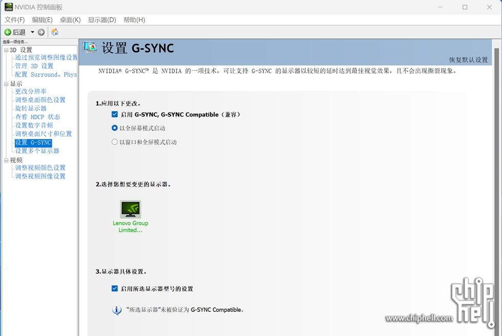Toggle 启用 G-SYNC, G-SYNC Compatible checkbox
Viewport: 502px width, 336px height.
[x=115, y=114]
